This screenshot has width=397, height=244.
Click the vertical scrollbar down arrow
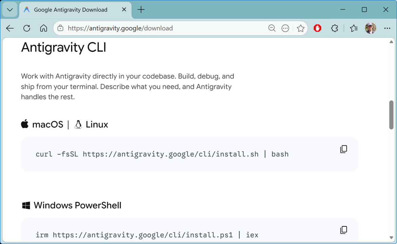point(392,238)
